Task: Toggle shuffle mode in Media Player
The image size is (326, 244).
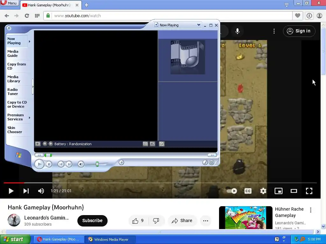Action: click(122, 163)
